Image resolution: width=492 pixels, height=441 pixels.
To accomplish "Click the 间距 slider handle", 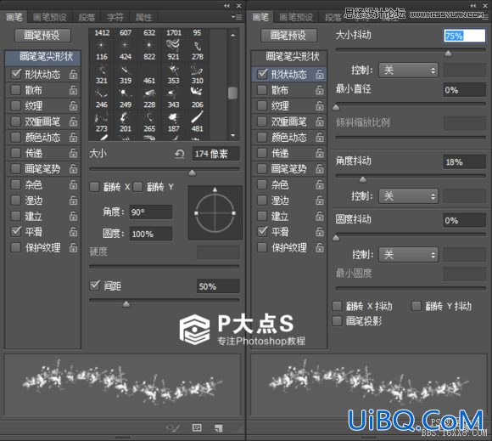I will click(126, 303).
